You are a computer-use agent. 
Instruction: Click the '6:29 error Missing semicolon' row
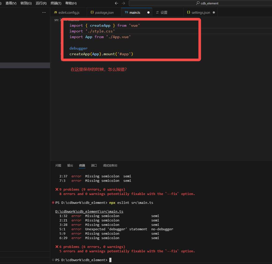click(x=109, y=238)
